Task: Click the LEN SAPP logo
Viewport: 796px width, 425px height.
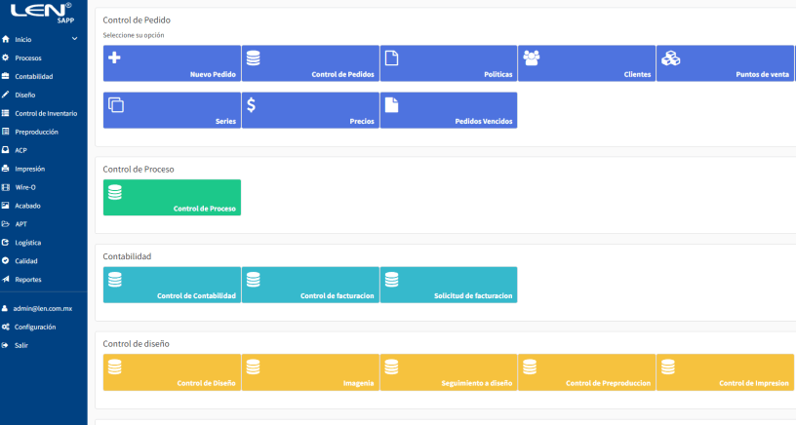Action: click(43, 14)
